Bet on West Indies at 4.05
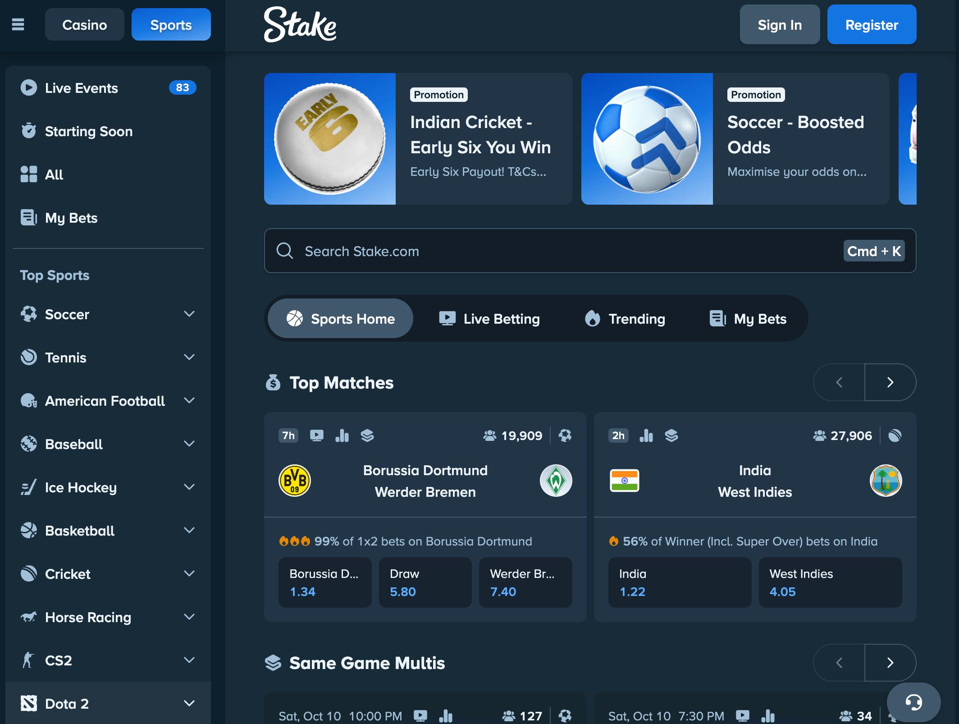 click(830, 582)
